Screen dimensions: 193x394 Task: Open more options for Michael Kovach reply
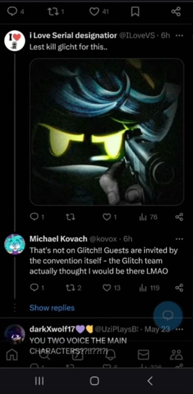coord(179,239)
